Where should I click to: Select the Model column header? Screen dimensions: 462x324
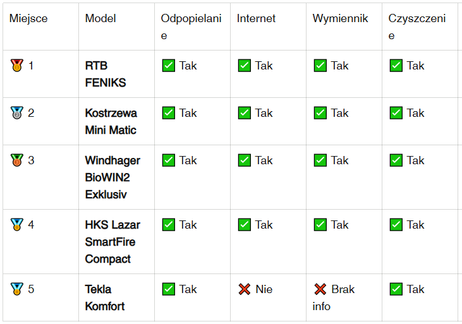pyautogui.click(x=100, y=18)
